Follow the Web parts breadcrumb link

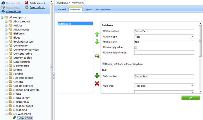coord(63,3)
